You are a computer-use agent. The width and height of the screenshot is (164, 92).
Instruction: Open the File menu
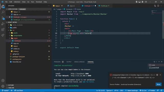tap(6, 2)
